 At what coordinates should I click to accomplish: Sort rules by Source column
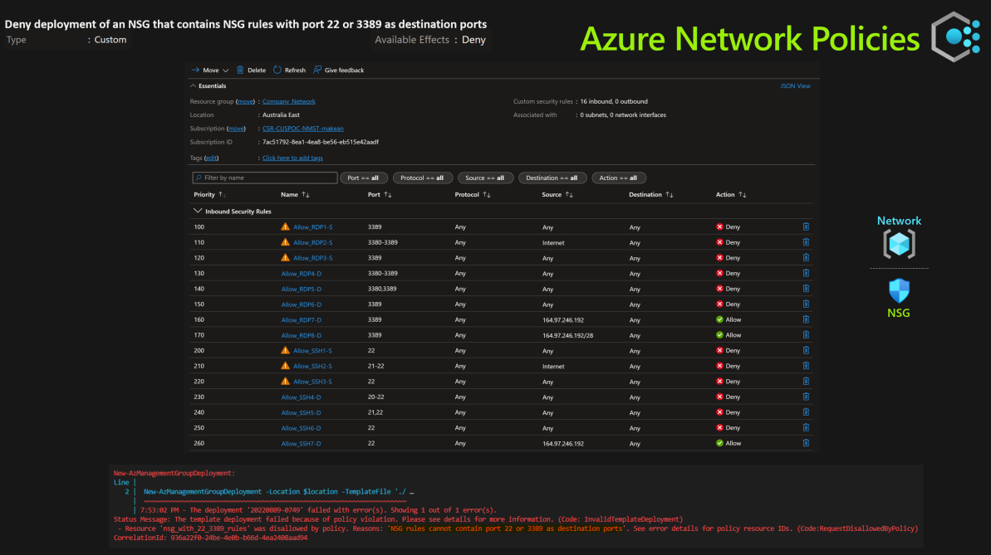[557, 194]
